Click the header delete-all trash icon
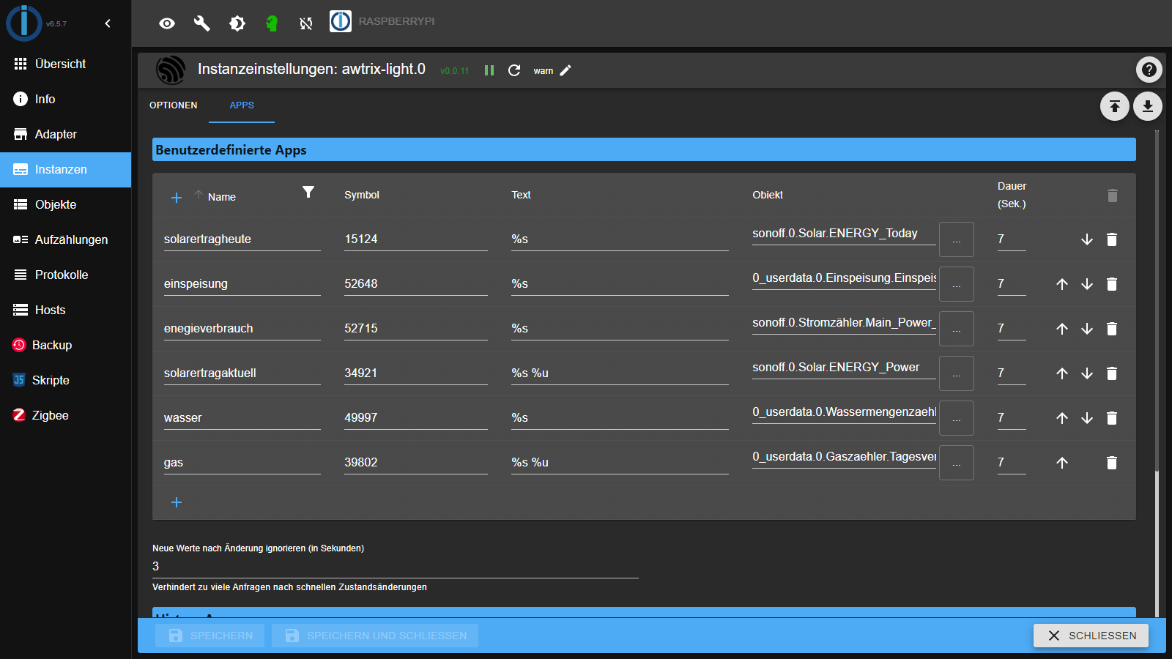Image resolution: width=1172 pixels, height=659 pixels. tap(1112, 196)
